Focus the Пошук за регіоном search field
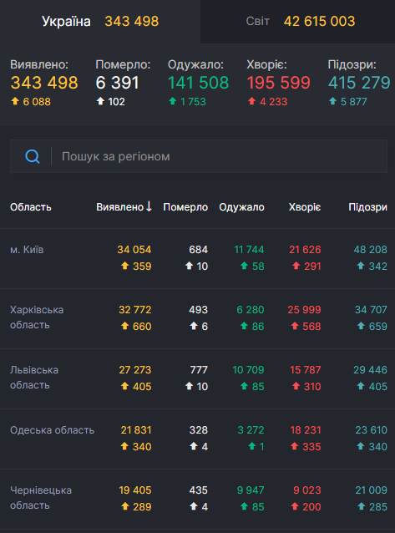395x533 pixels. click(x=199, y=156)
